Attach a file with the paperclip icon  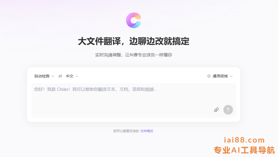[x=216, y=110]
